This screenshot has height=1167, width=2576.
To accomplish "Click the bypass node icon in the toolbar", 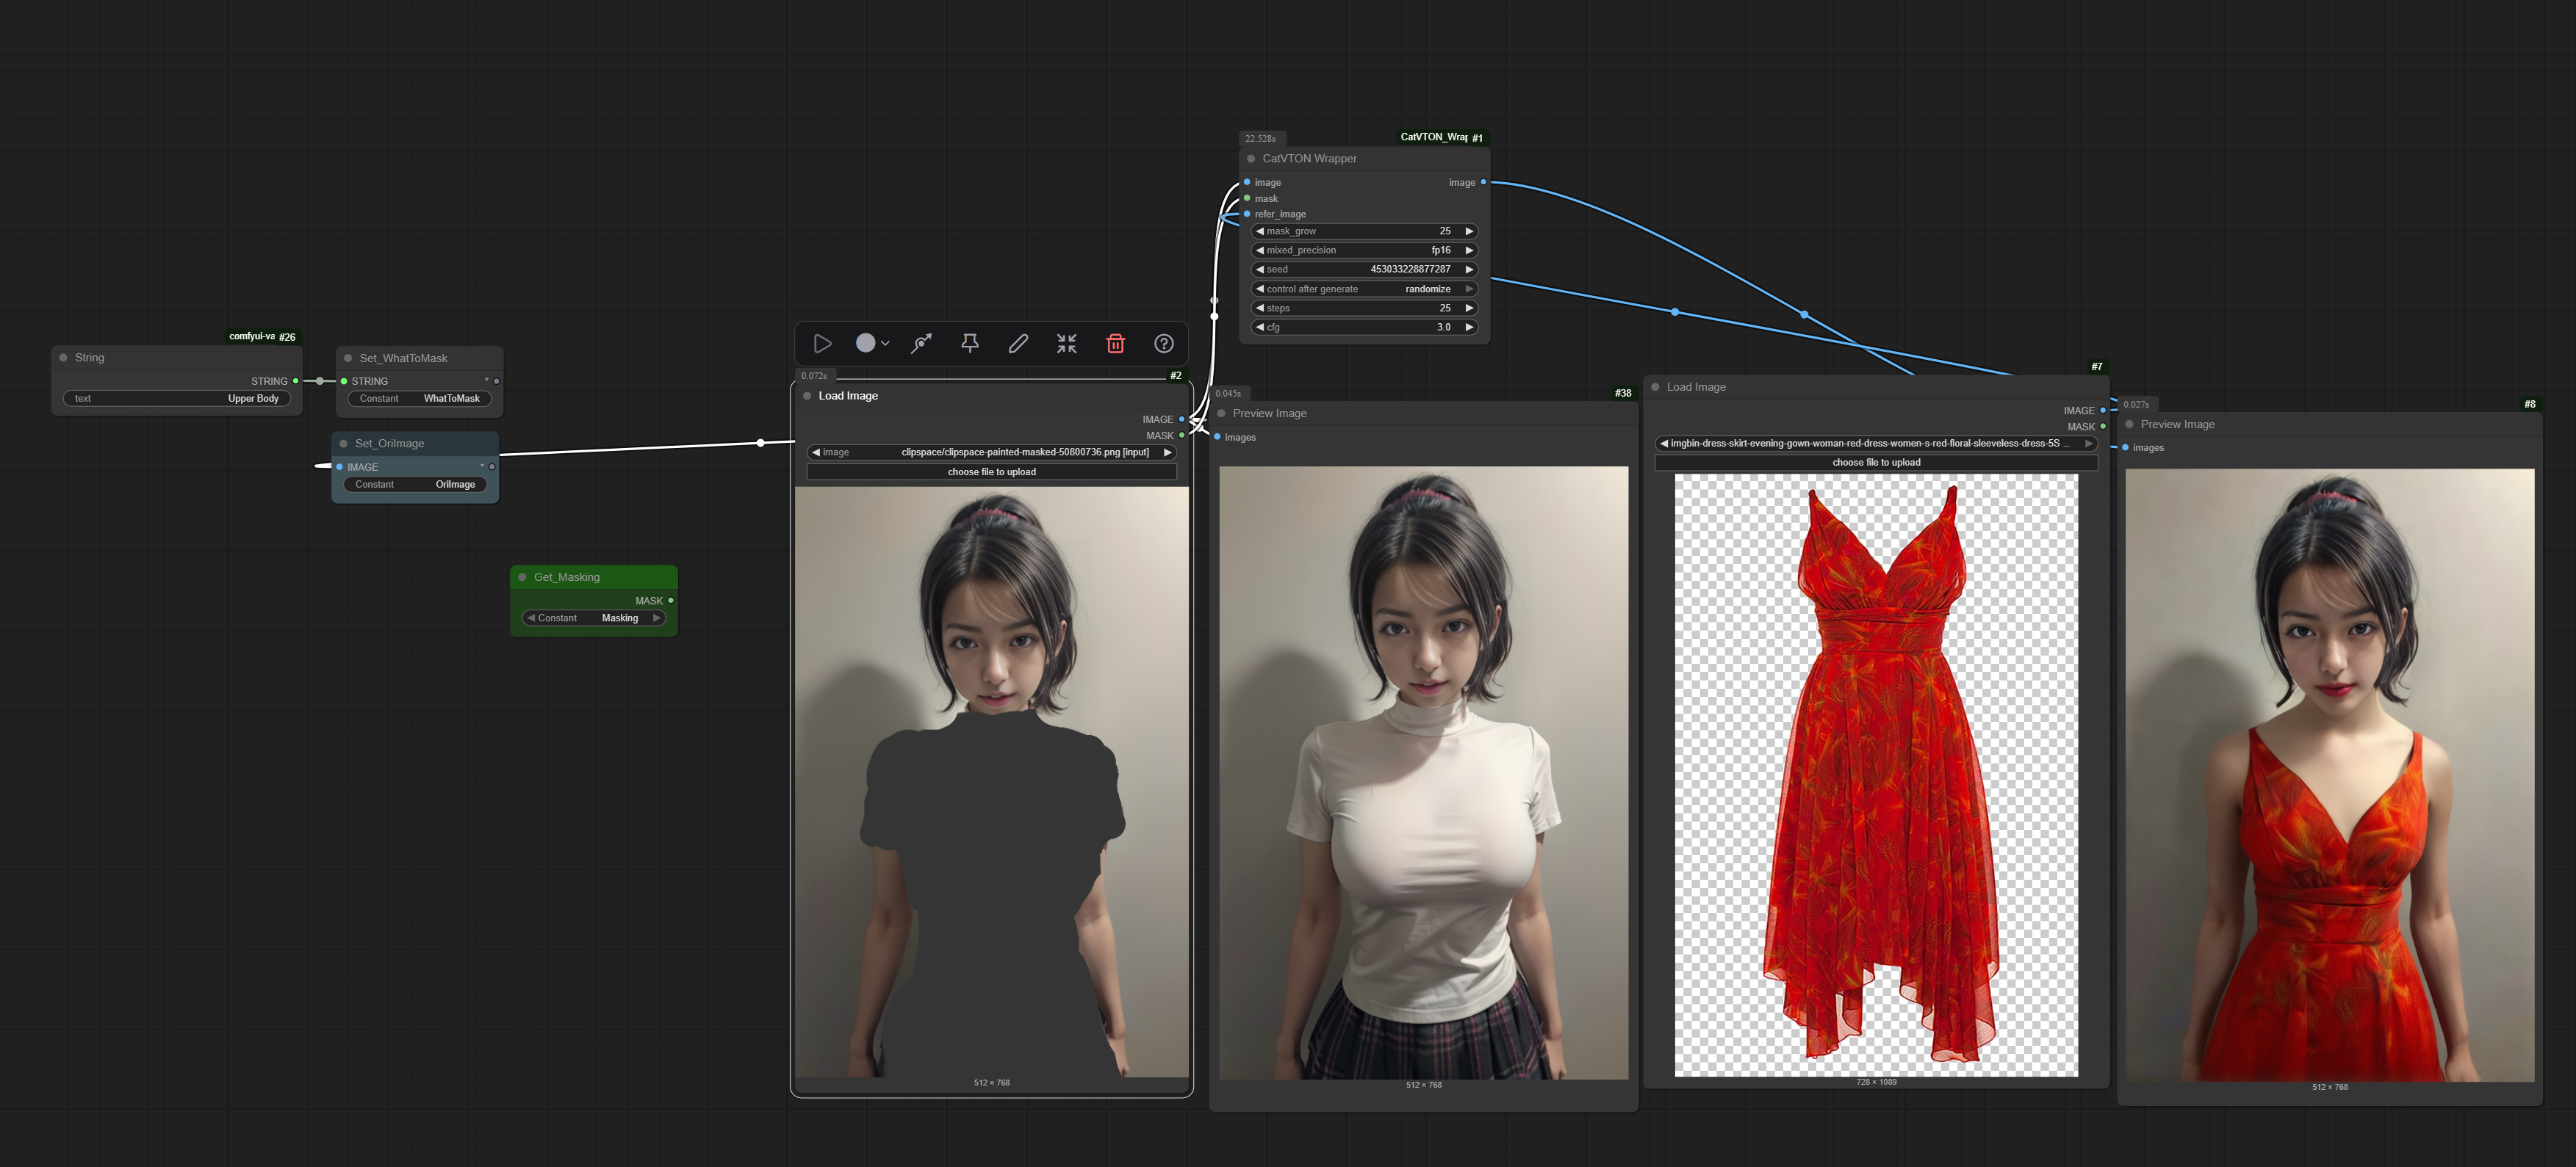I will (x=921, y=344).
